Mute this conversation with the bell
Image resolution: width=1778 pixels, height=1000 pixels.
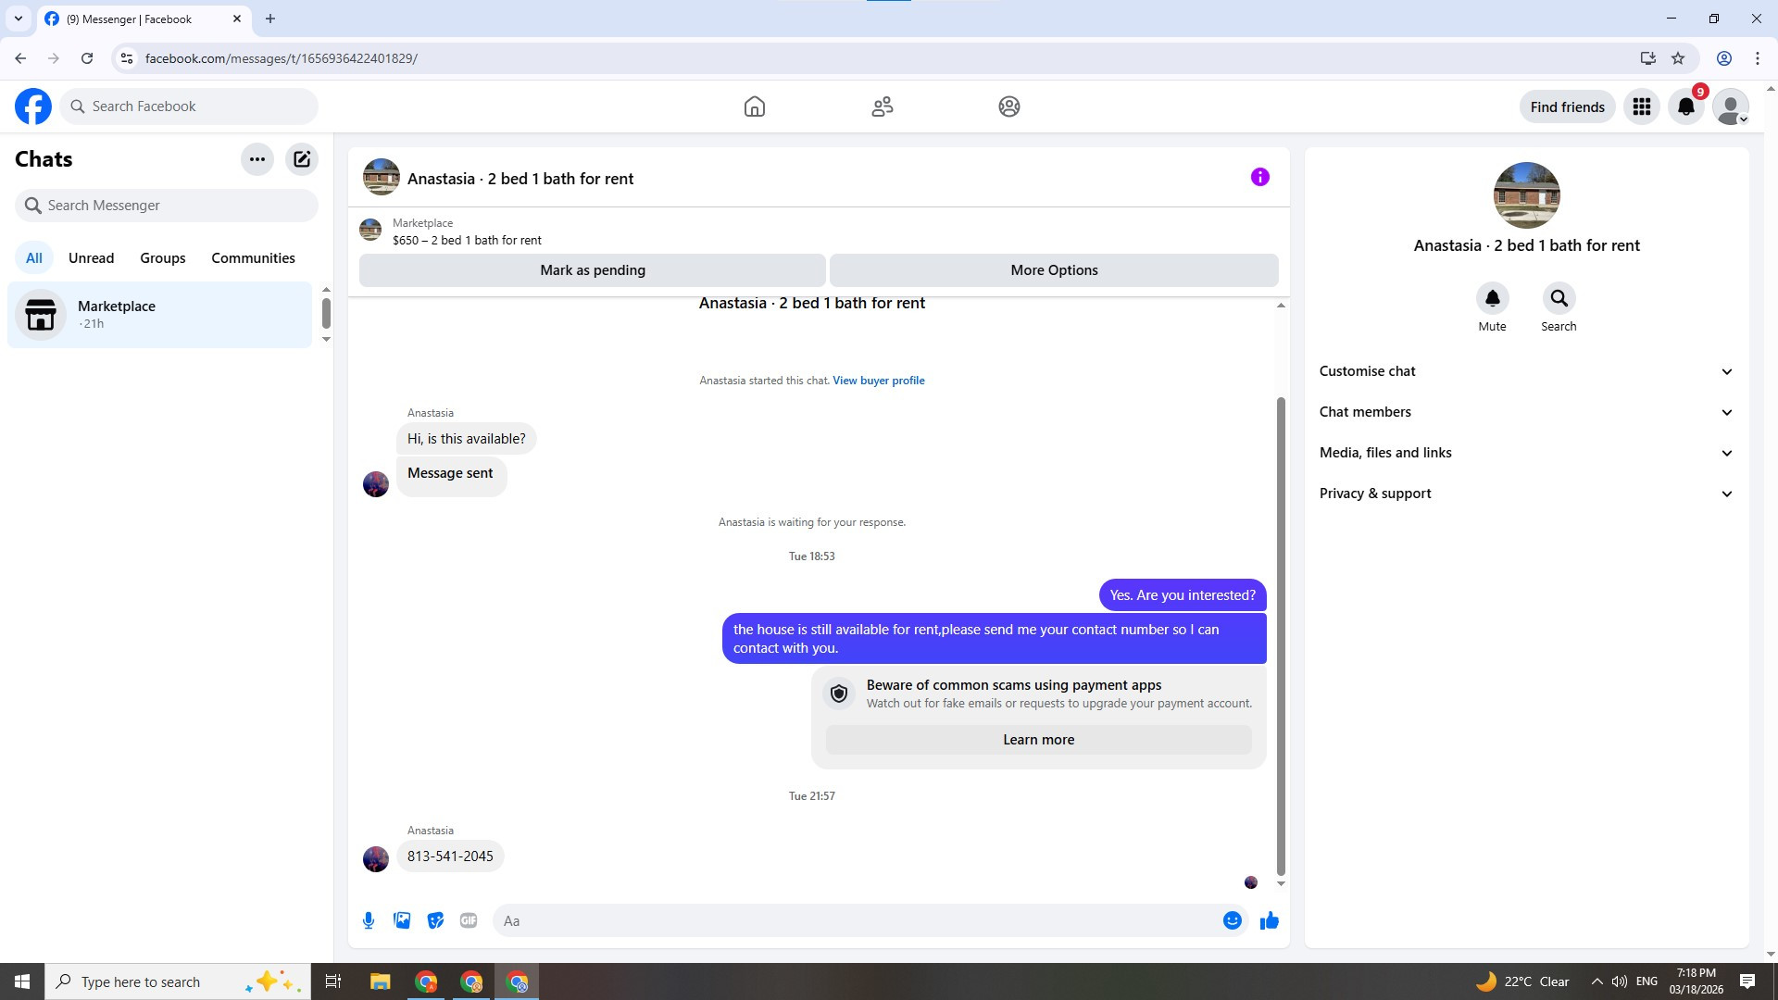(x=1492, y=299)
